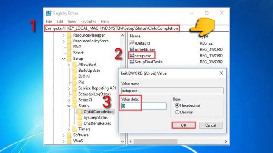This screenshot has height=153, width=273.
Task: Expand the Timers key
Action: [x=69, y=130]
